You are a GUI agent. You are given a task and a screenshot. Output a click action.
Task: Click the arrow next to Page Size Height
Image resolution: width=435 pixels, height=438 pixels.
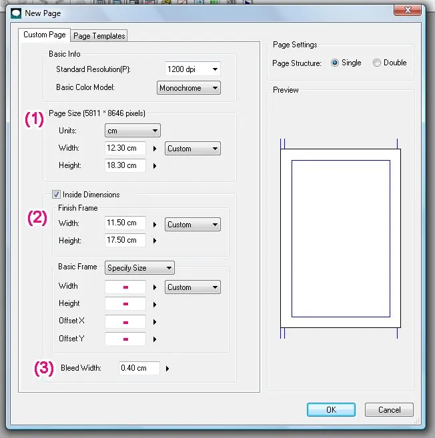tap(155, 166)
